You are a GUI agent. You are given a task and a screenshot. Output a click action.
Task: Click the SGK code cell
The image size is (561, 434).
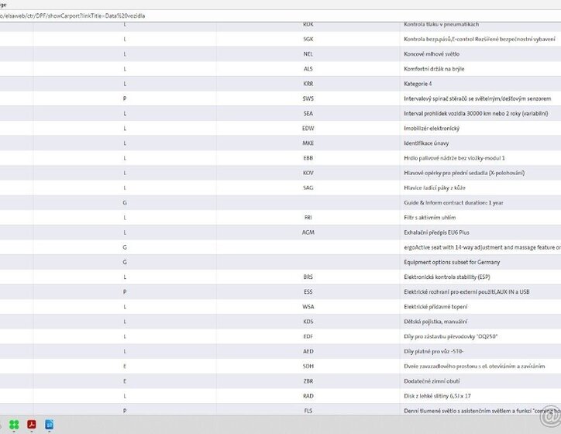pyautogui.click(x=308, y=39)
